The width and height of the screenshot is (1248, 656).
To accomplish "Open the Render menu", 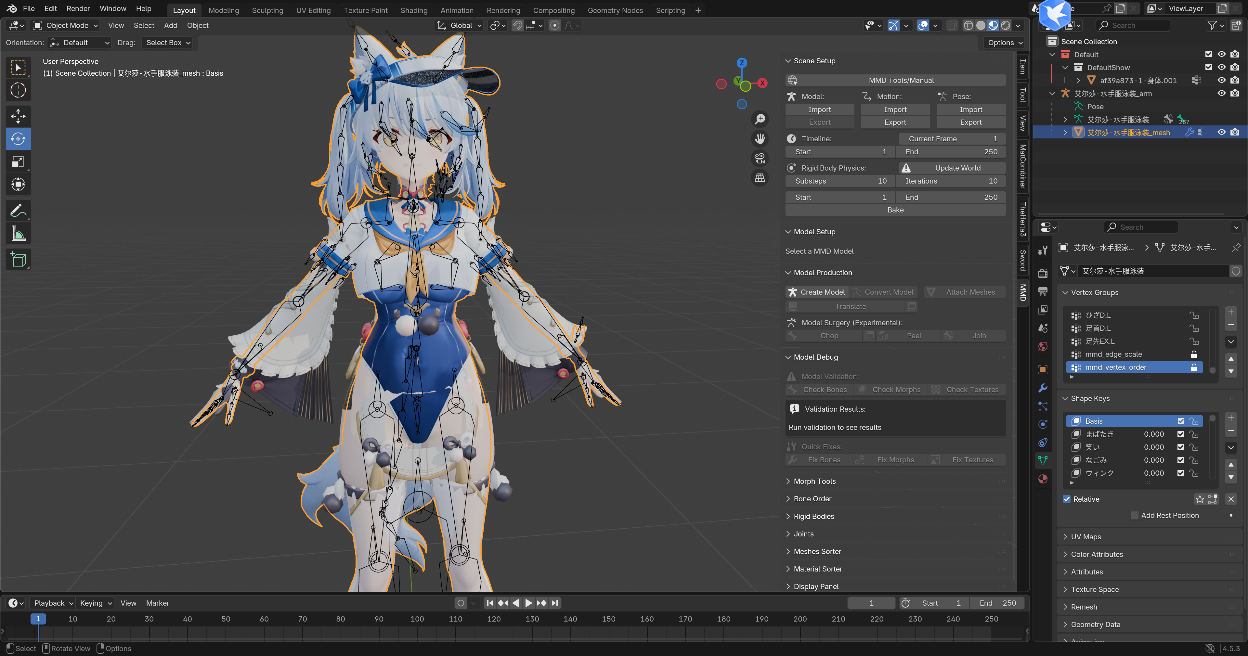I will pyautogui.click(x=78, y=9).
